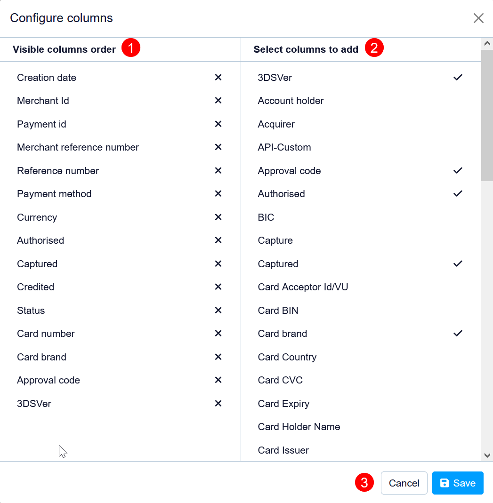The image size is (493, 503).
Task: Remove Card number column with X
Action: click(218, 333)
